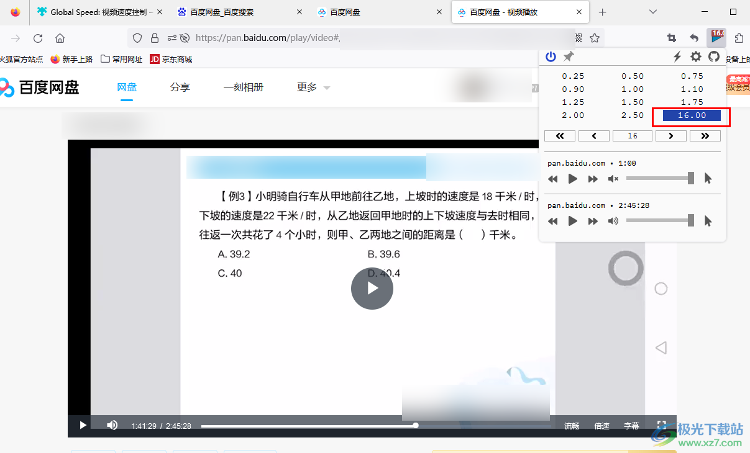750x453 pixels.
Task: Decrease speed with double left arrow
Action: point(560,136)
